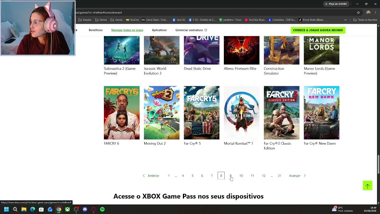This screenshot has height=214, width=380.
Task: Click the green back-to-top arrow button
Action: 368,186
